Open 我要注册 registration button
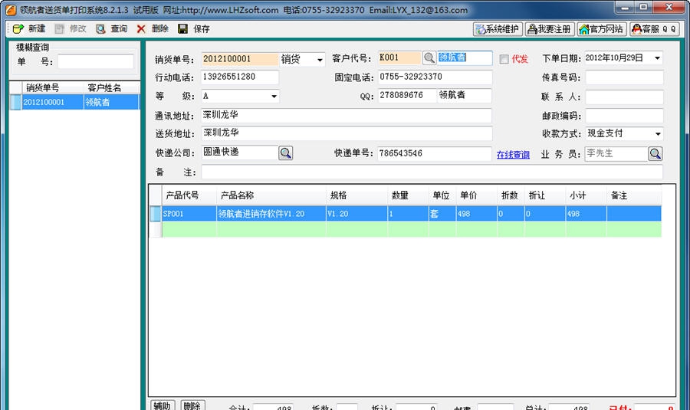Screen dimensions: 690x410 550,29
